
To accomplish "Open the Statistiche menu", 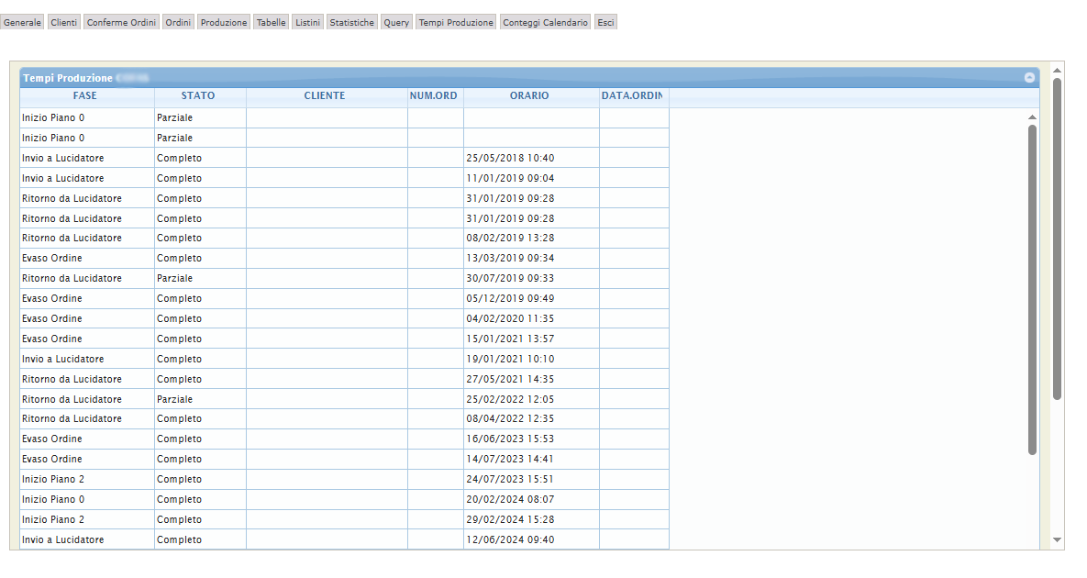I will click(x=352, y=22).
